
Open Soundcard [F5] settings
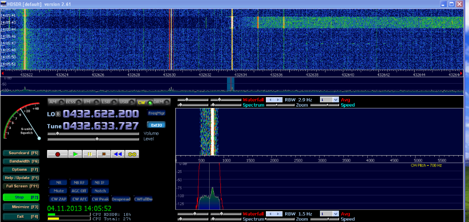pyautogui.click(x=21, y=153)
